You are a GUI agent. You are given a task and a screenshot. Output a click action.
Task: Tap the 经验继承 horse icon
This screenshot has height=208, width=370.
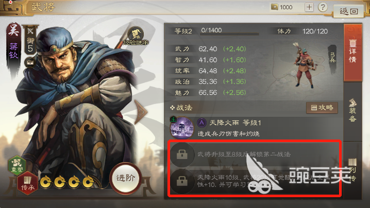[x=136, y=34]
